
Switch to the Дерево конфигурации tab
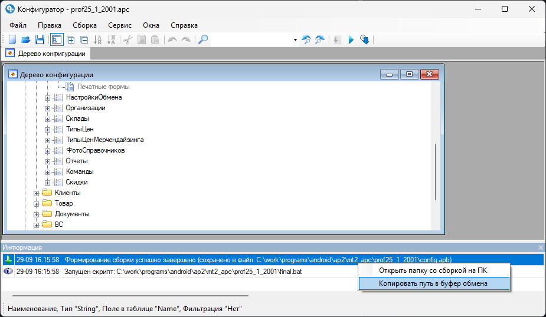click(46, 54)
